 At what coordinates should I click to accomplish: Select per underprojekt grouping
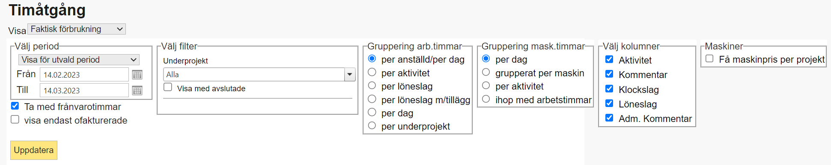point(372,125)
